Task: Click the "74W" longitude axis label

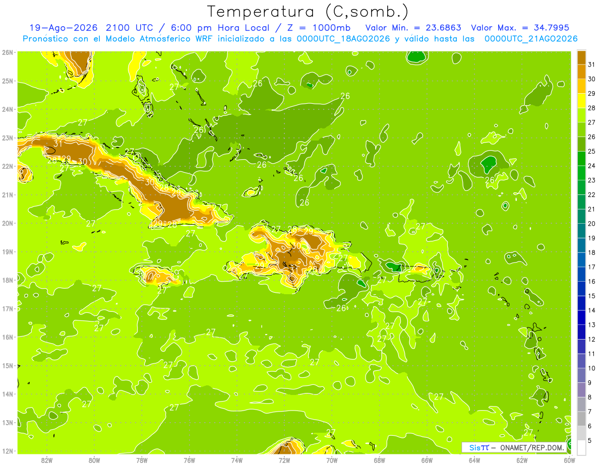Action: click(x=236, y=460)
